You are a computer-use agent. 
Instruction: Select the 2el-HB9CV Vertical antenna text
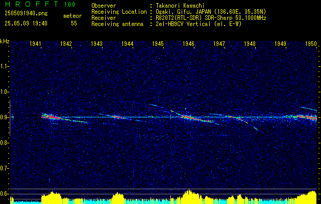[x=199, y=24]
